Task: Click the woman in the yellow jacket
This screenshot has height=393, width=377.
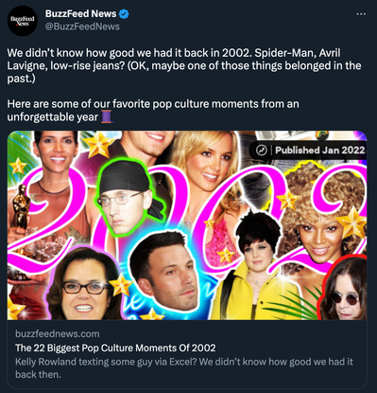Action: point(257,268)
